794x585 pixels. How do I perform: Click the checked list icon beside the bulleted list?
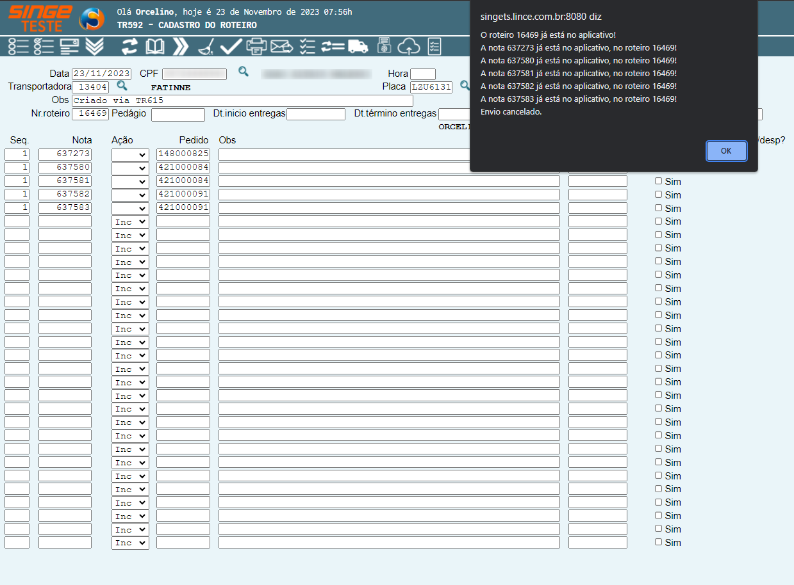pos(44,46)
